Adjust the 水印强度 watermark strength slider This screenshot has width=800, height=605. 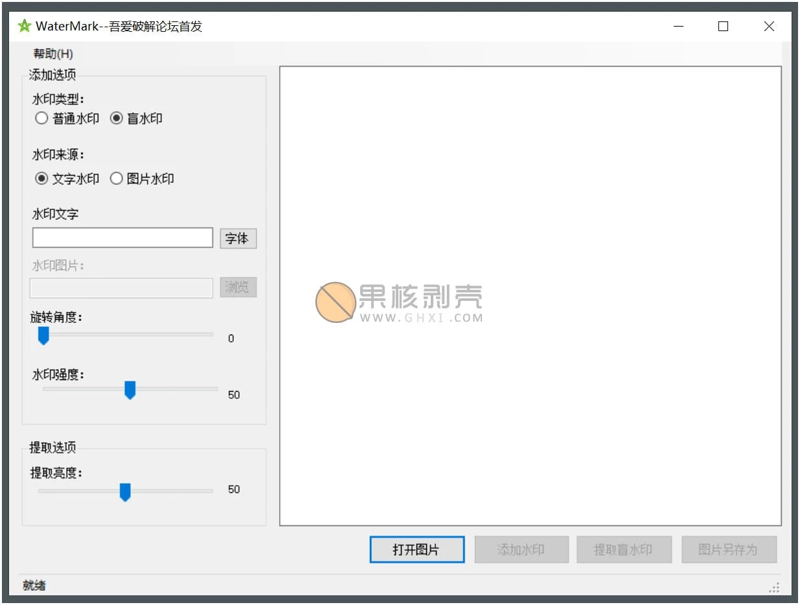pos(130,390)
